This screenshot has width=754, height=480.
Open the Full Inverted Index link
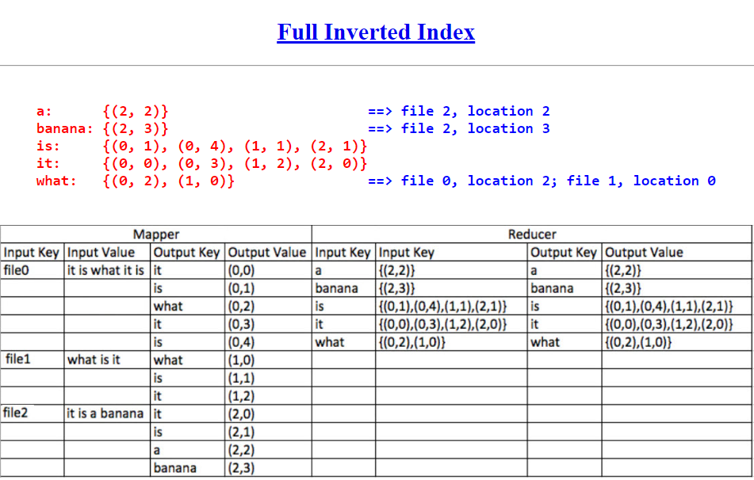376,32
